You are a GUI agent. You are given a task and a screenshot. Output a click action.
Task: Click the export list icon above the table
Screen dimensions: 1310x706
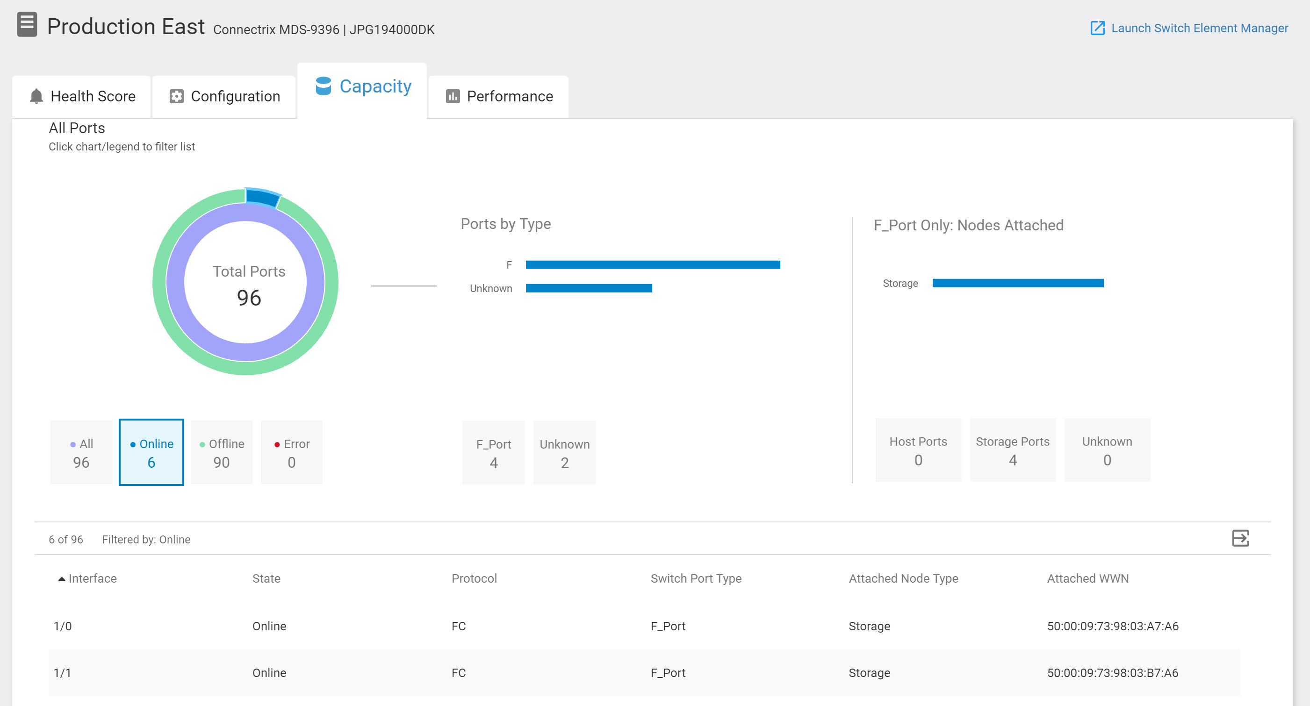coord(1240,538)
